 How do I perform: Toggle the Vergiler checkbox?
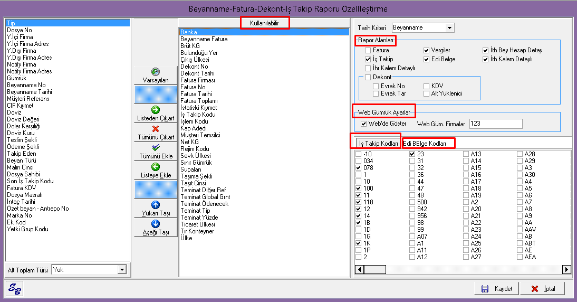coord(427,50)
